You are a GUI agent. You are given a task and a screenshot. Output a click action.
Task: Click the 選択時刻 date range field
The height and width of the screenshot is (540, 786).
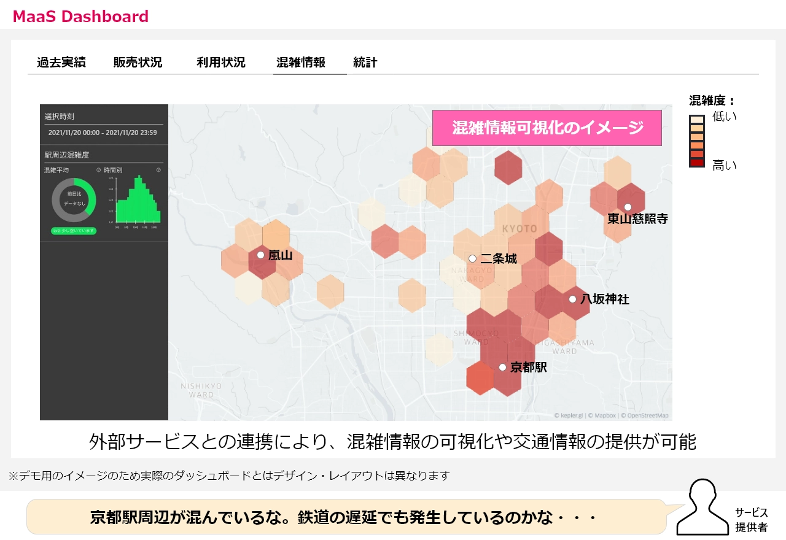[x=103, y=133]
